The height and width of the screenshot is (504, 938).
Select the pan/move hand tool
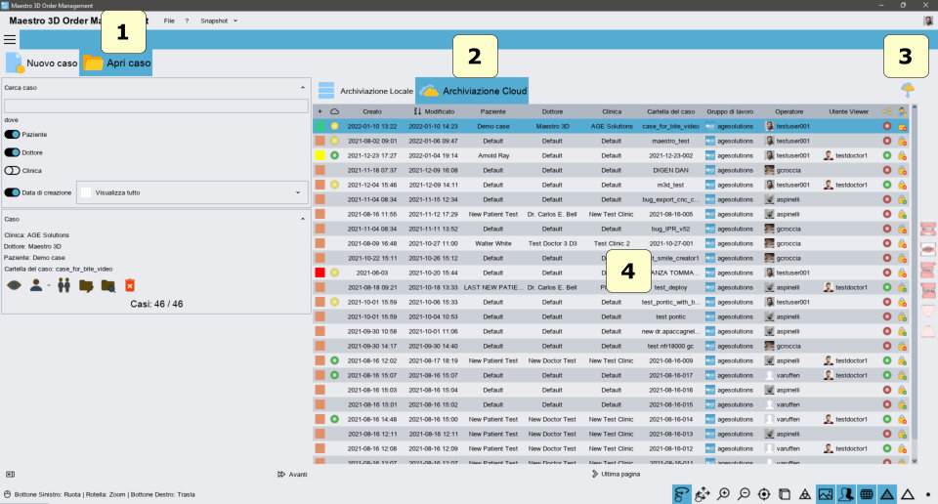(x=703, y=494)
